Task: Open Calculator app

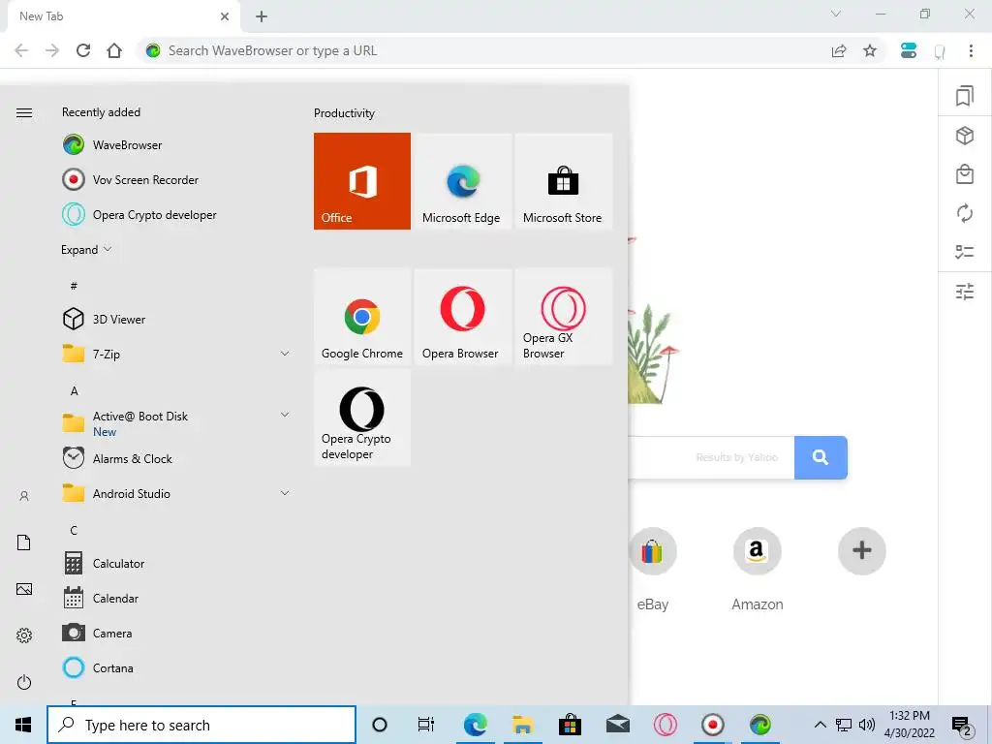Action: coord(175,563)
